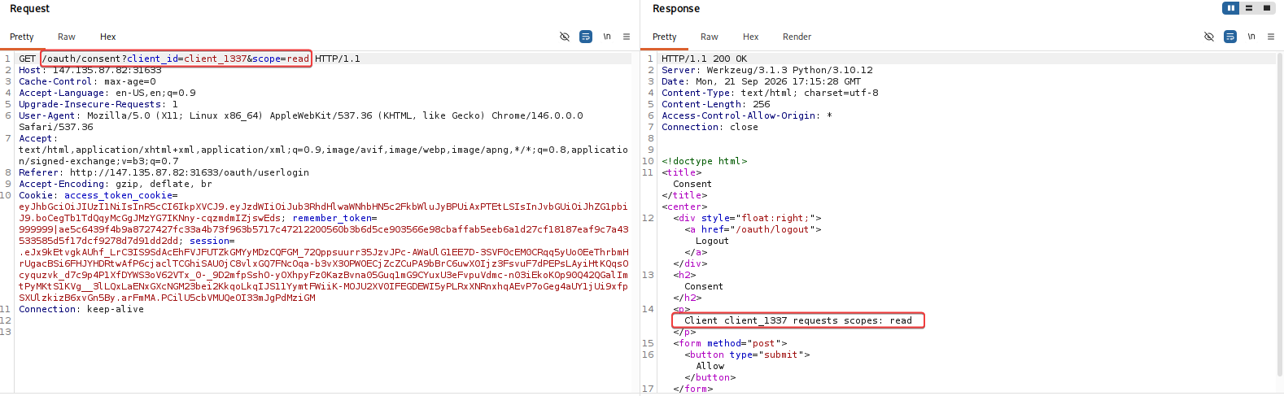Click the Accept-Encoding header line
1284x396 pixels.
point(116,184)
